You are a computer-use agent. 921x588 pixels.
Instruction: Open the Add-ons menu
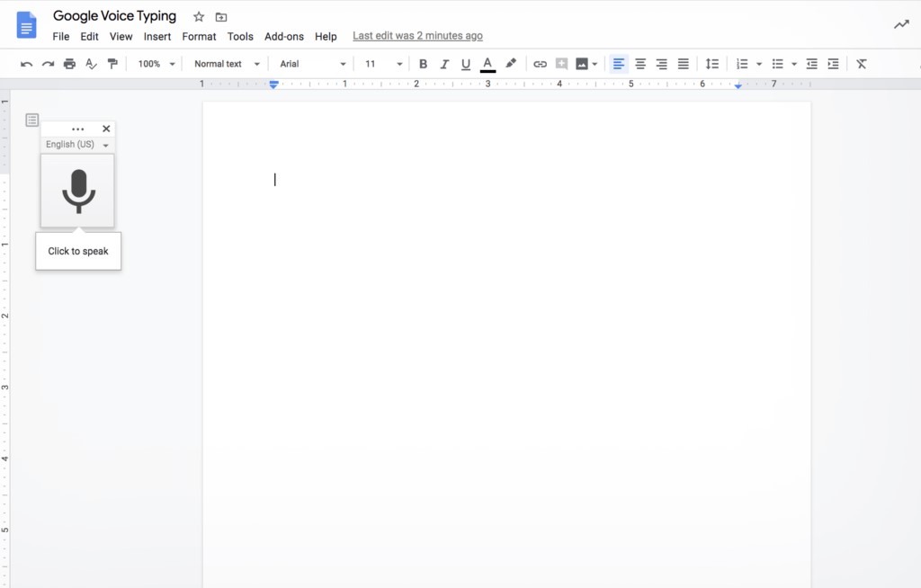click(284, 37)
